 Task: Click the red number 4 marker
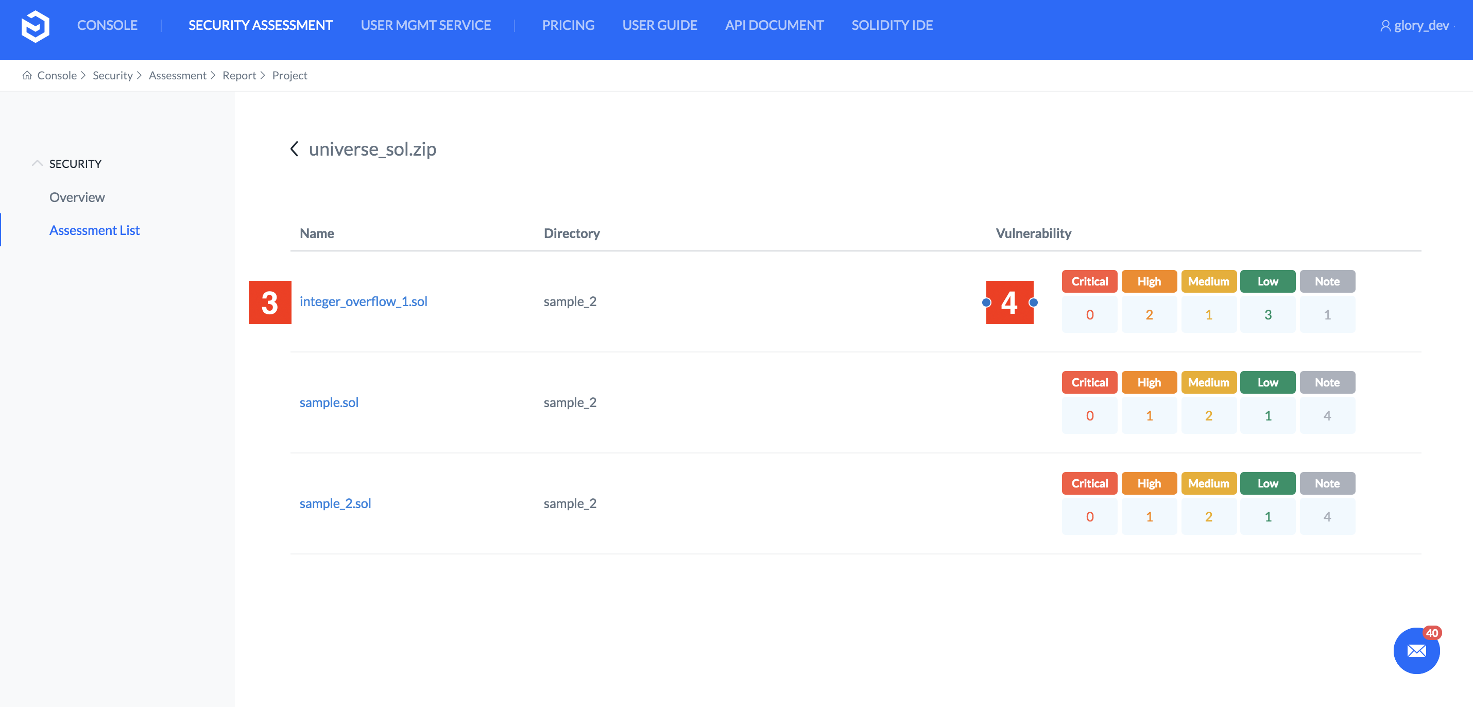click(x=1009, y=302)
